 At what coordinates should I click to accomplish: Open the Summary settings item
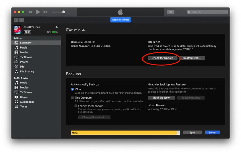click(25, 43)
